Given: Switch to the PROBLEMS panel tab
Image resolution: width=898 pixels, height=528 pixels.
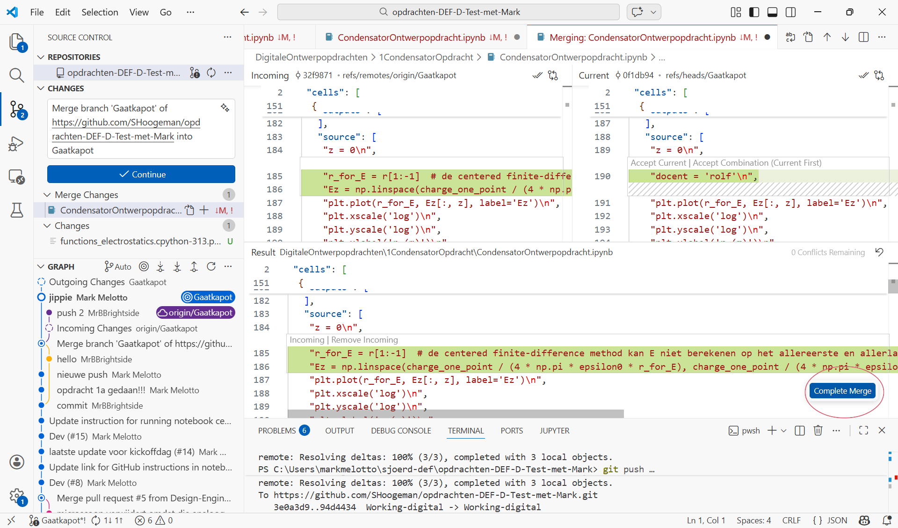Looking at the screenshot, I should pos(277,431).
